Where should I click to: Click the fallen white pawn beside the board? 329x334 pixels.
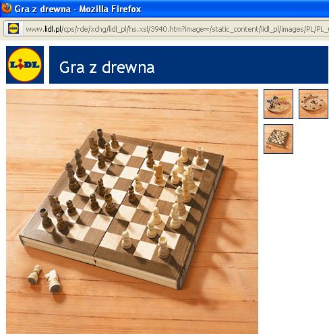(34, 274)
